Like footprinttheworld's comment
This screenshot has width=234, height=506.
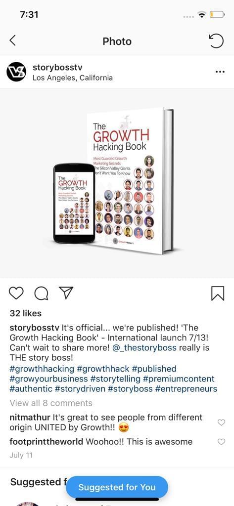coord(222,442)
